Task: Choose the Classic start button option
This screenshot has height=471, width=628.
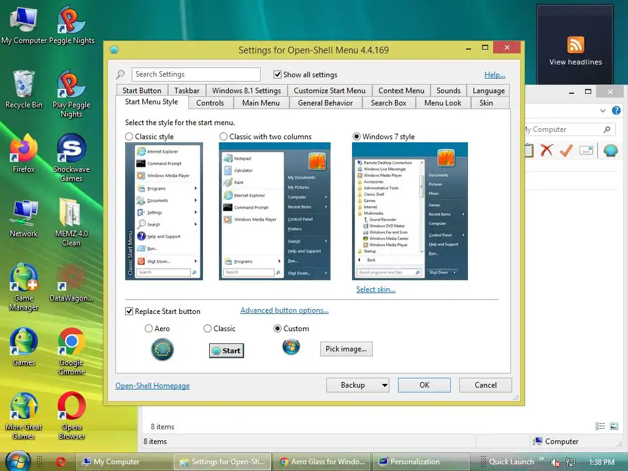Action: 207,329
